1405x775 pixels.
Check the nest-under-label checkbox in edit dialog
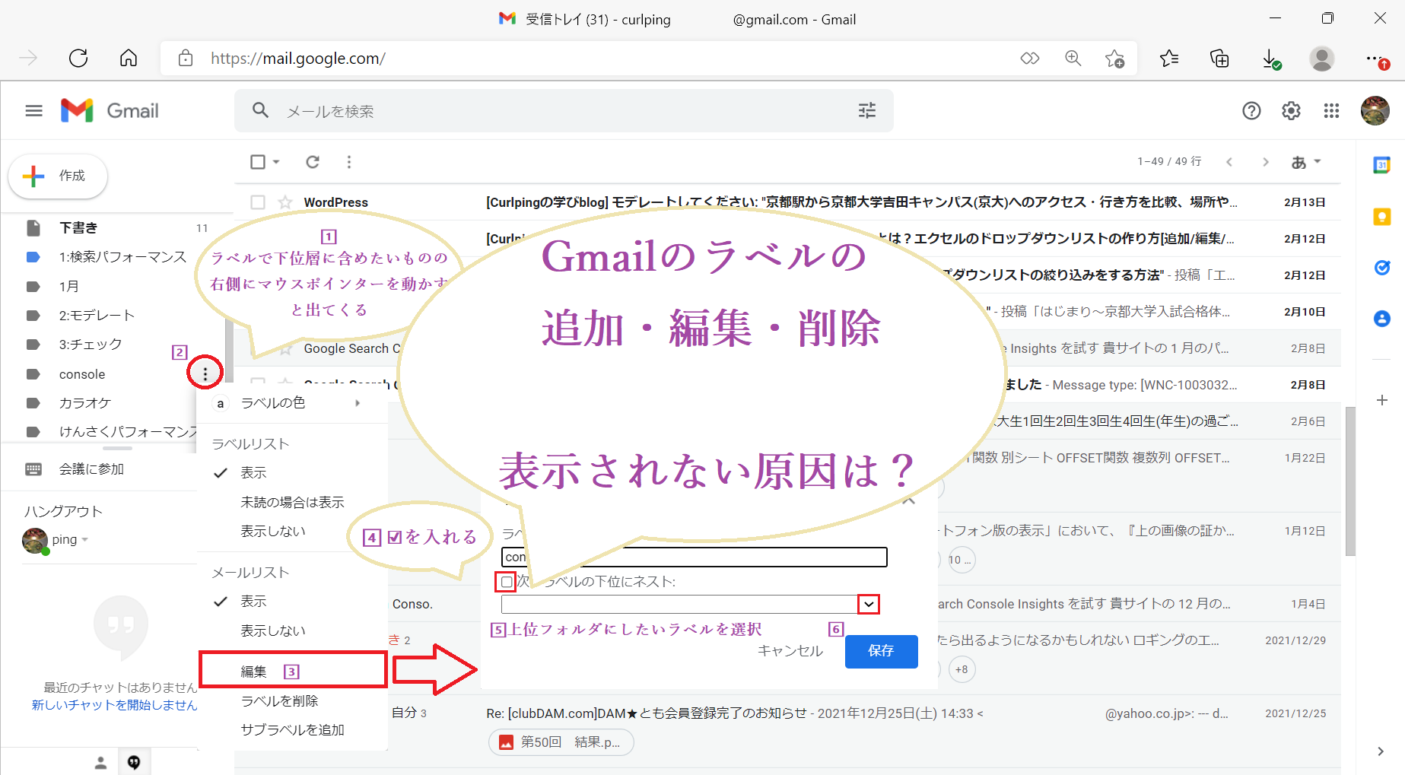(506, 581)
